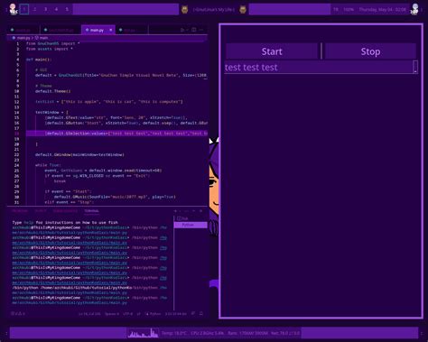Click the Stop button in the app window

pyautogui.click(x=370, y=51)
